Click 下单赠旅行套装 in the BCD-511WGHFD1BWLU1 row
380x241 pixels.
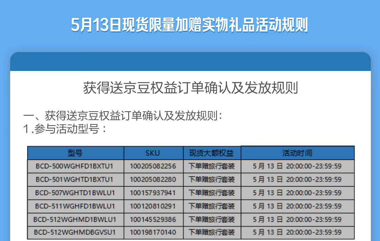tap(212, 206)
